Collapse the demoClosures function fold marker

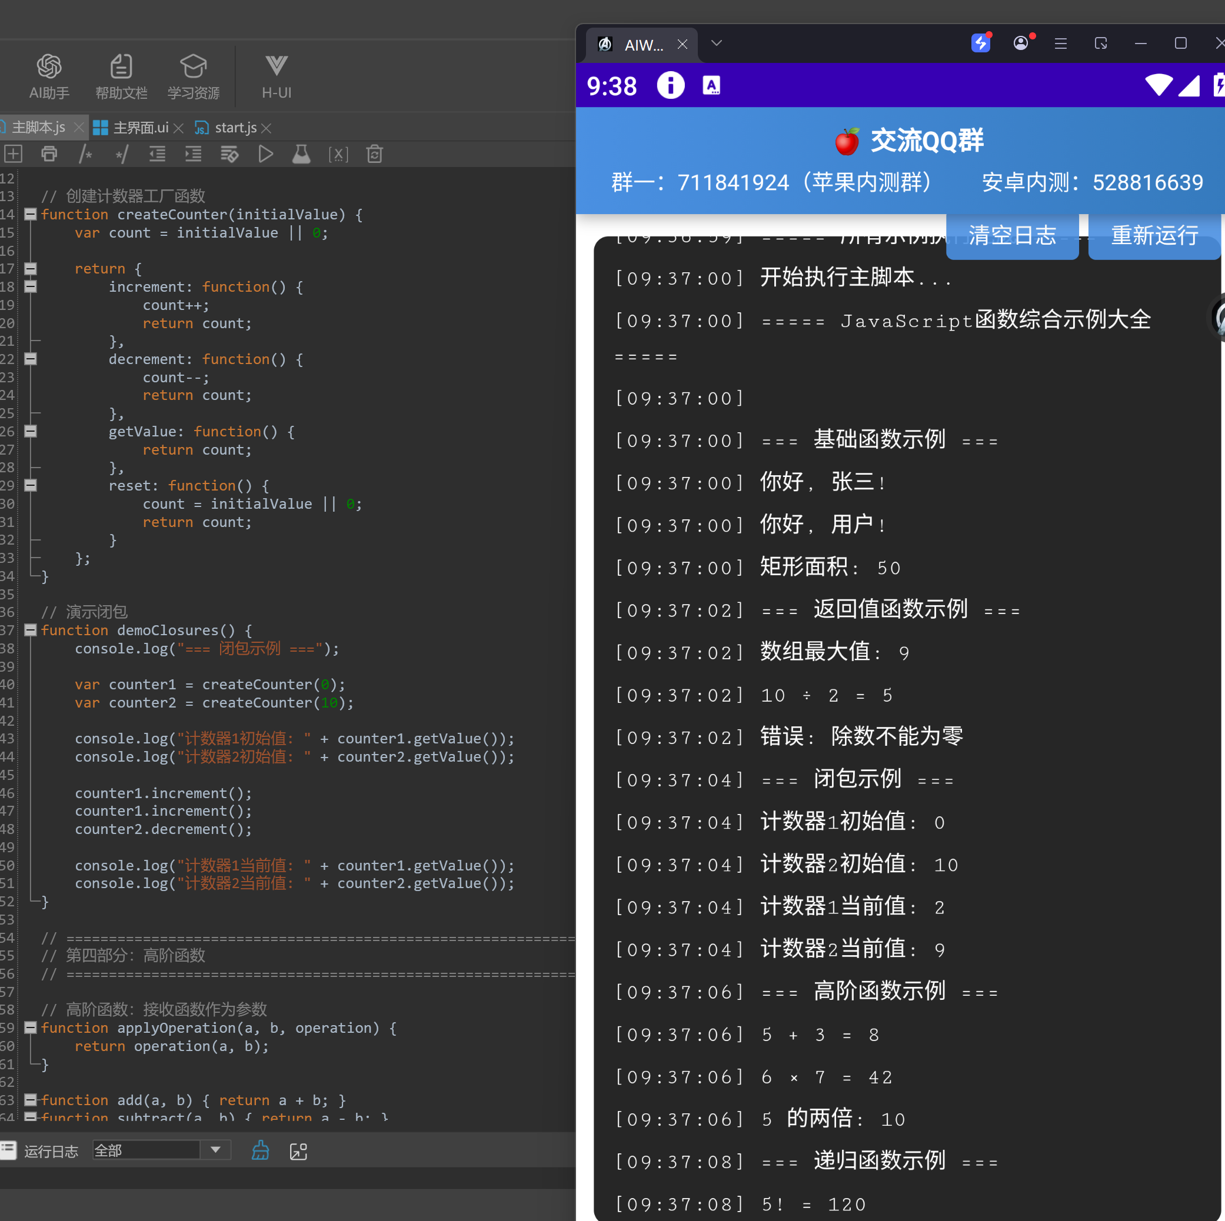point(30,630)
